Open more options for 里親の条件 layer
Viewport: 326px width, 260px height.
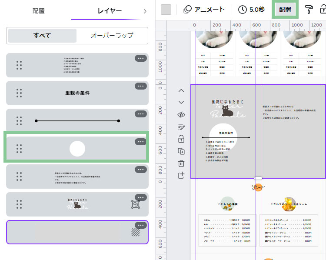140,86
